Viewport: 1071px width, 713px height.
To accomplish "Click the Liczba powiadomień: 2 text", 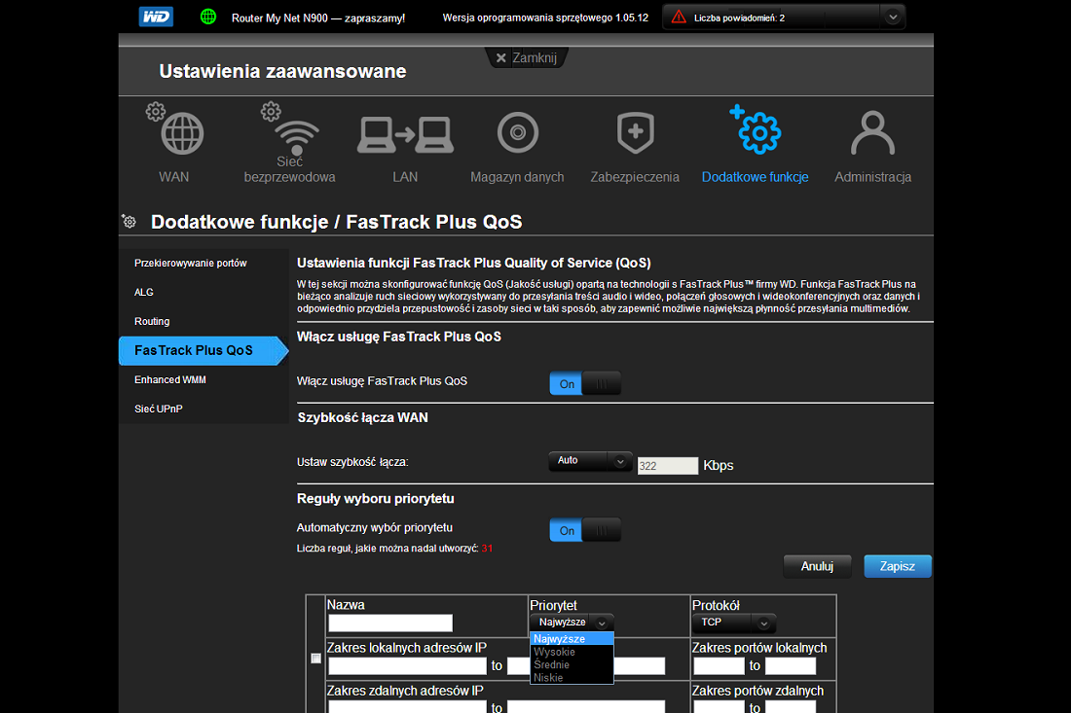I will coord(739,18).
